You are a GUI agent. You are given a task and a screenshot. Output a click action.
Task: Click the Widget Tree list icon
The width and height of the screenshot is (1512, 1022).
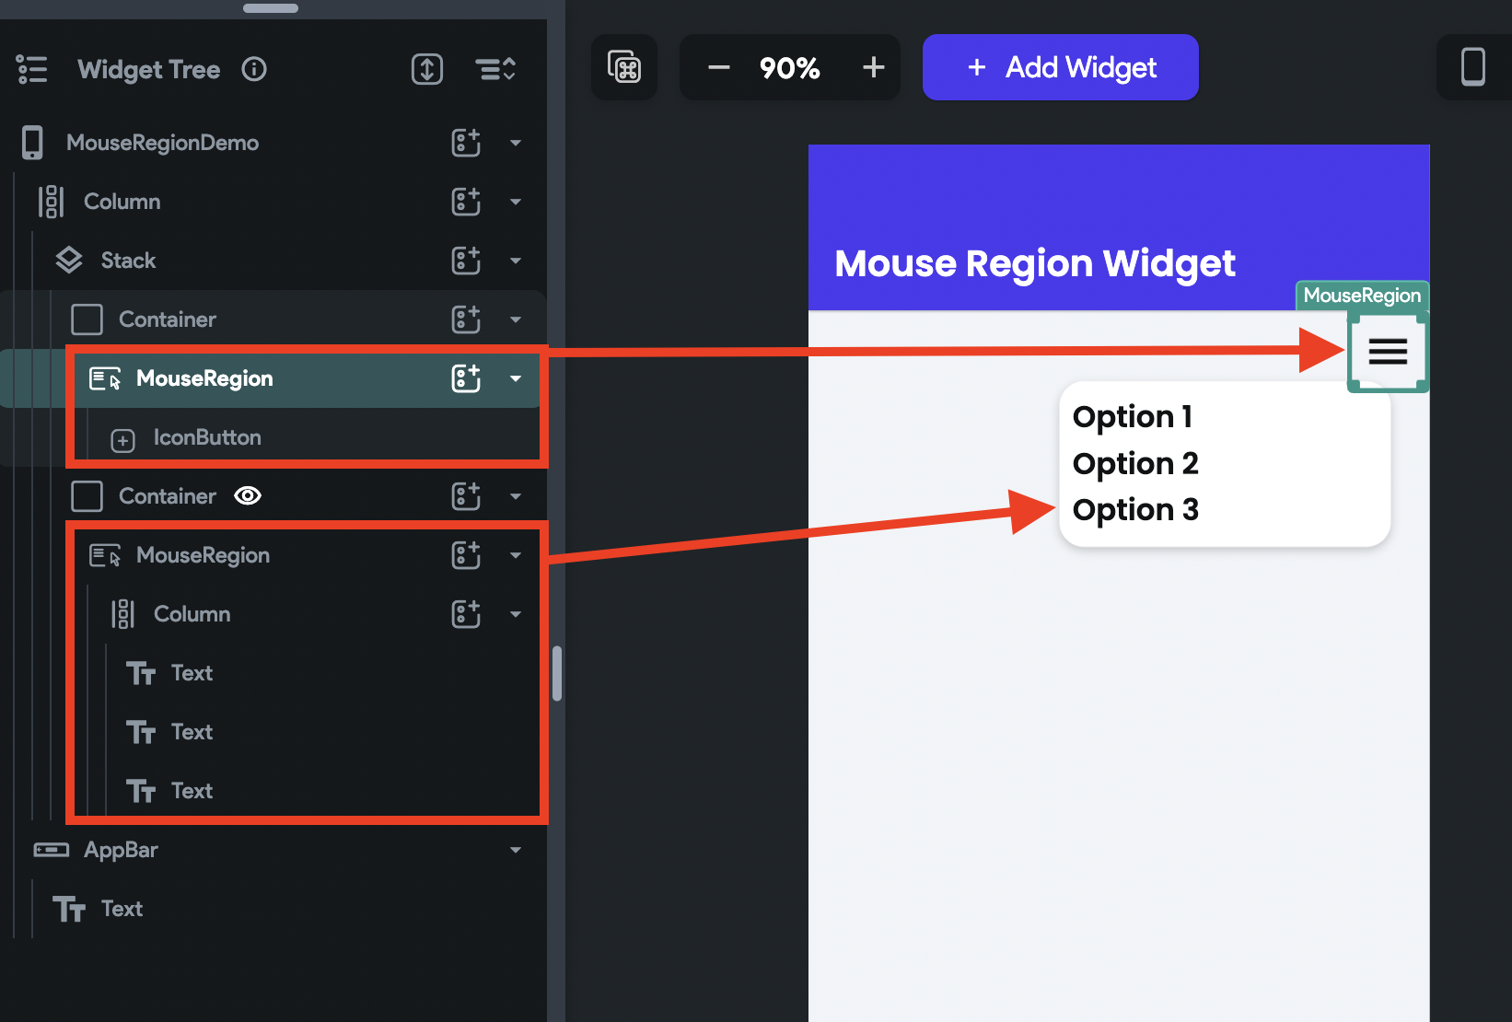coord(32,69)
